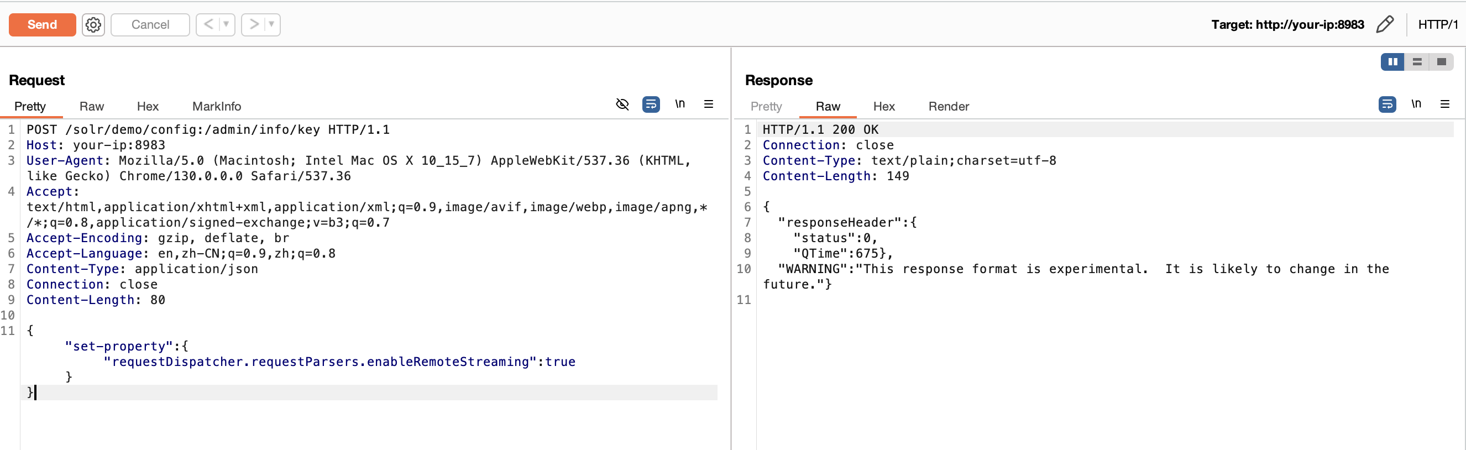This screenshot has height=450, width=1466.
Task: Select combined tabbed layout view
Action: tap(1441, 61)
